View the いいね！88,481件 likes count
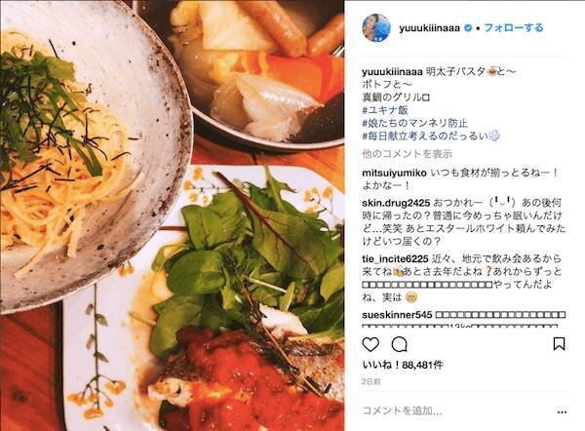Viewport: 585px width, 431px height. point(402,365)
